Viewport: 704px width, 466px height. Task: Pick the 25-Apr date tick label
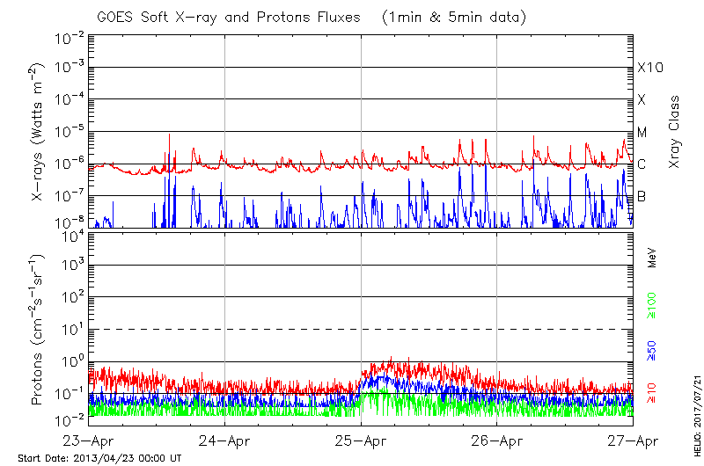[361, 441]
